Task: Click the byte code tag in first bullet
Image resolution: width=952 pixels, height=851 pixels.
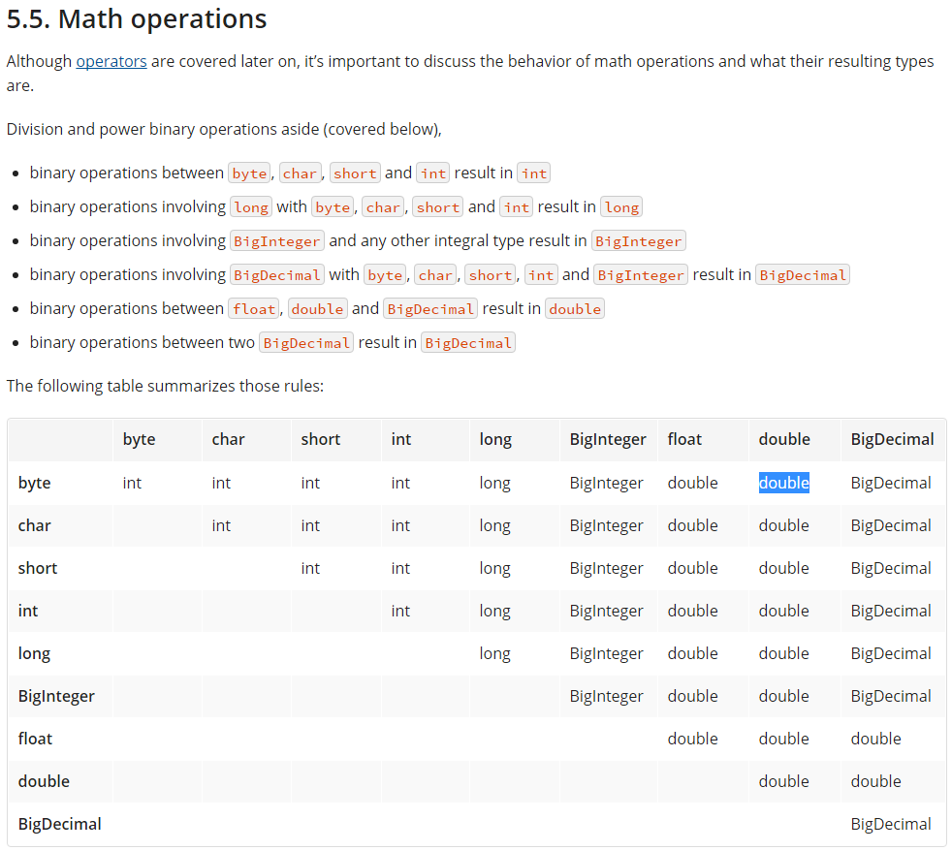Action: 249,173
